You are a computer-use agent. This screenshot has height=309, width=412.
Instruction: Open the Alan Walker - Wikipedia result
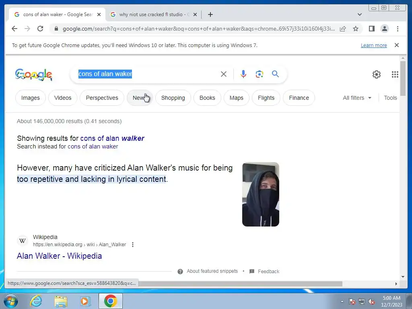[x=60, y=256]
